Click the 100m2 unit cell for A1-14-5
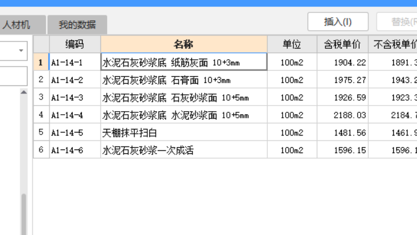This screenshot has width=417, height=235. tap(292, 132)
